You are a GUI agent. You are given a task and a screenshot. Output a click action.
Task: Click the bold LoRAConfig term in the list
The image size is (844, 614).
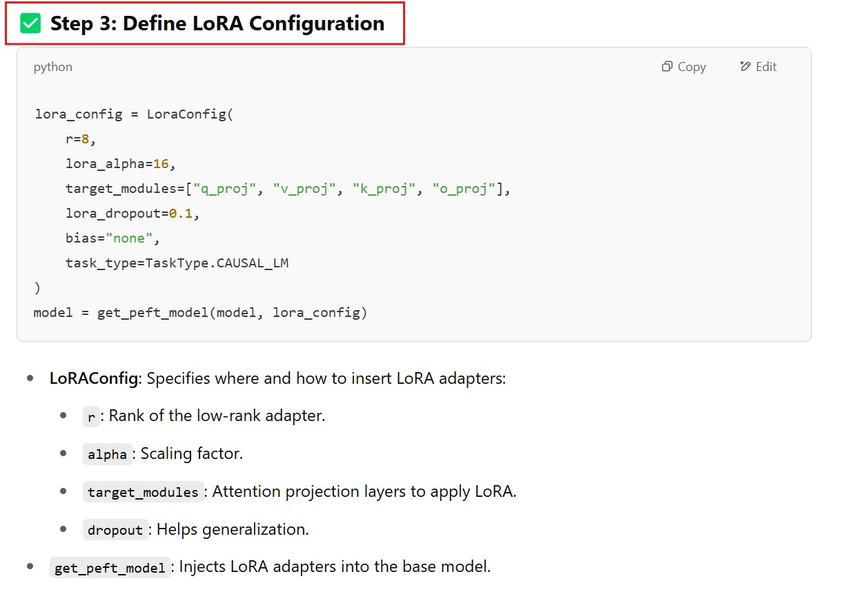tap(93, 378)
